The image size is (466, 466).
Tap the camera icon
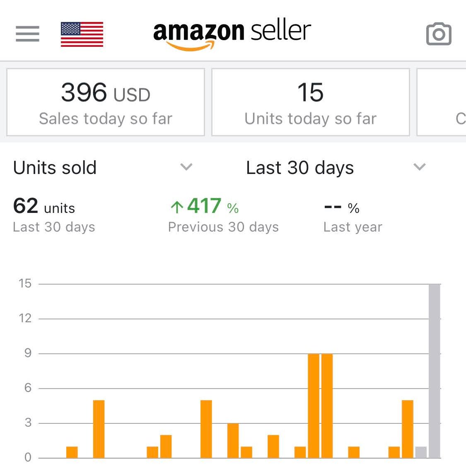439,34
